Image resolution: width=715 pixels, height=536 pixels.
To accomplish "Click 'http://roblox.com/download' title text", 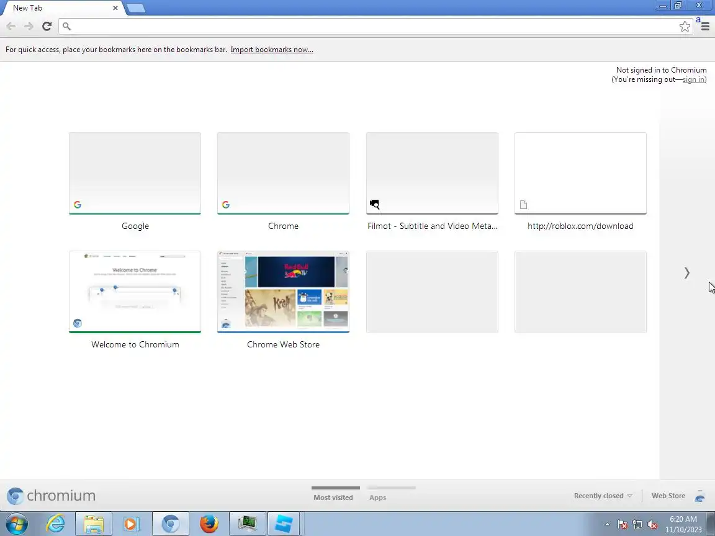I will pyautogui.click(x=580, y=226).
